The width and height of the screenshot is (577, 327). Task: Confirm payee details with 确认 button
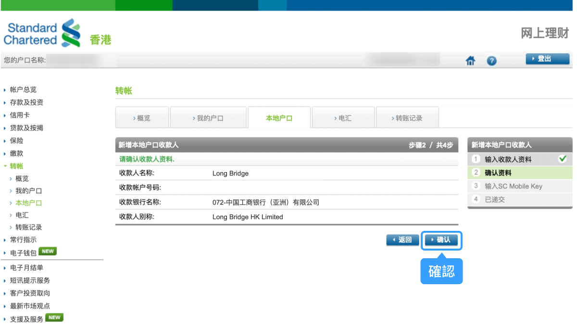pyautogui.click(x=441, y=240)
